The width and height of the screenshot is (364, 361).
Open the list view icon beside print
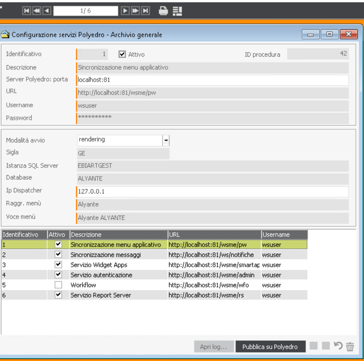pyautogui.click(x=177, y=10)
